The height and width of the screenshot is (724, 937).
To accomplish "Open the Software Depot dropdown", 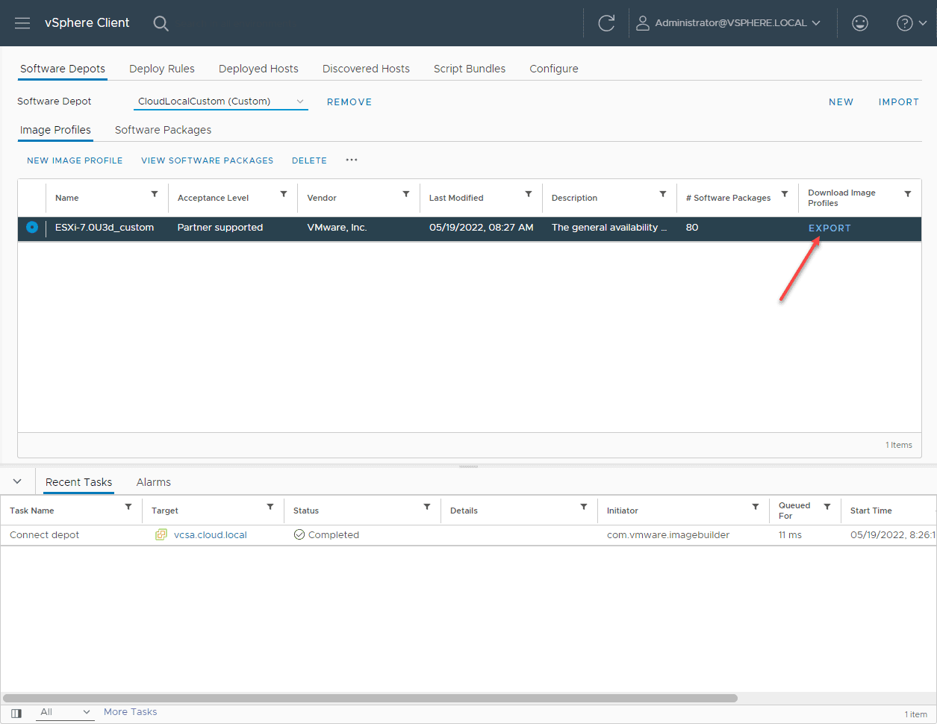I will pyautogui.click(x=221, y=102).
